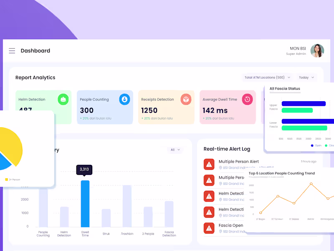The image size is (334, 251).
Task: Expand the Today date filter
Action: coord(306,77)
